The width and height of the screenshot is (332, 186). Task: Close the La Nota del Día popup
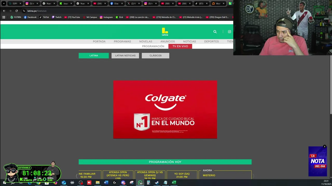[324, 146]
